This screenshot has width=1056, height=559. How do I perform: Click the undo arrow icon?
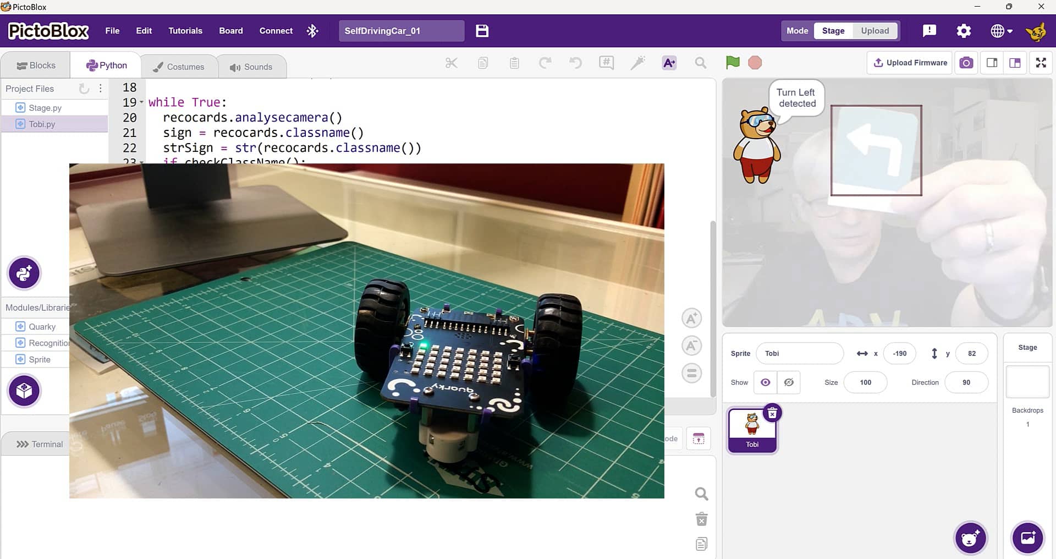[575, 63]
